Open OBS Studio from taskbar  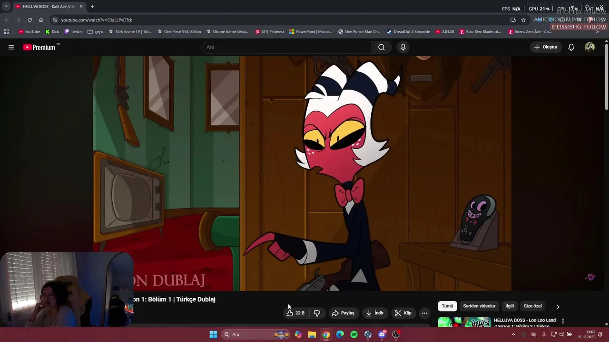click(396, 334)
